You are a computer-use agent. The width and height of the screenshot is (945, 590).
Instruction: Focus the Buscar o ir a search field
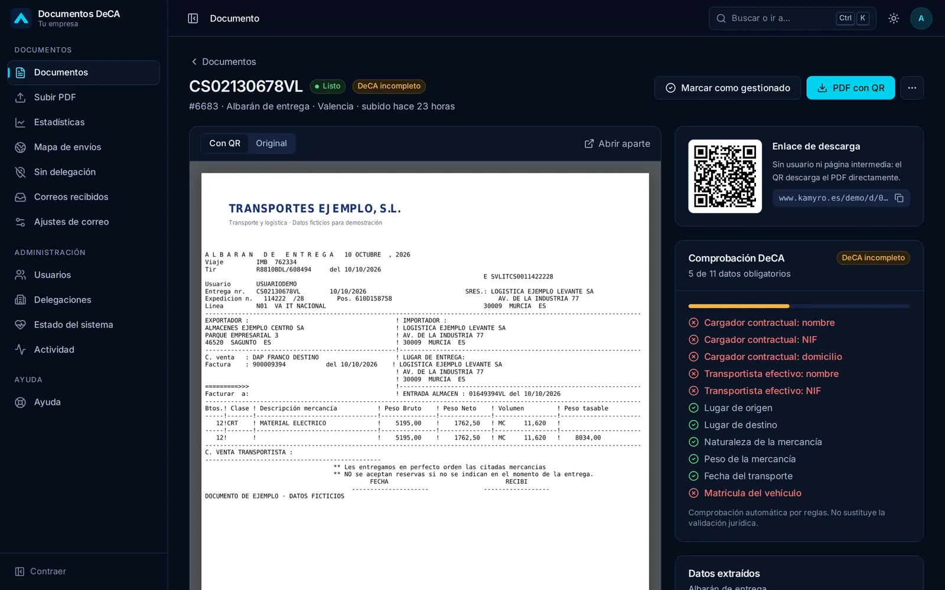pyautogui.click(x=792, y=18)
